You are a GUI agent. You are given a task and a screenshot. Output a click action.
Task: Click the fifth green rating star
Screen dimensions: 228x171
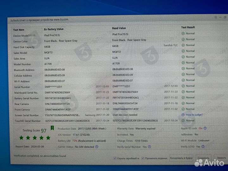coord(48,137)
